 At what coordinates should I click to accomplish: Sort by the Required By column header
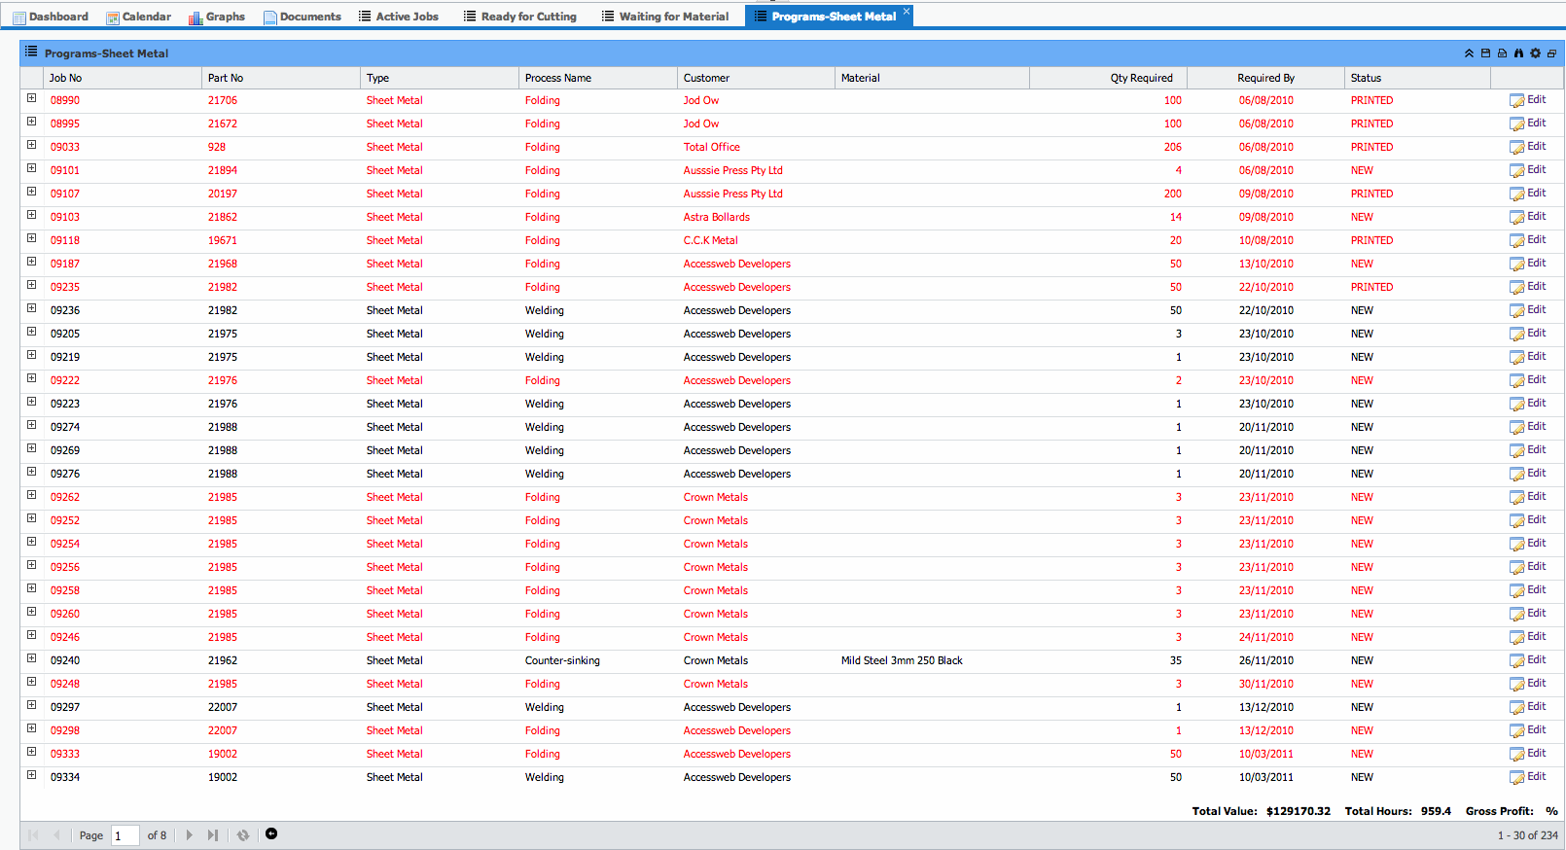coord(1265,78)
